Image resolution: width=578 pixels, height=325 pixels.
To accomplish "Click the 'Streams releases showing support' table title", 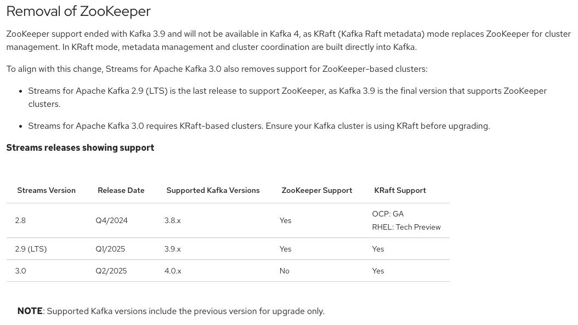I will [x=80, y=148].
